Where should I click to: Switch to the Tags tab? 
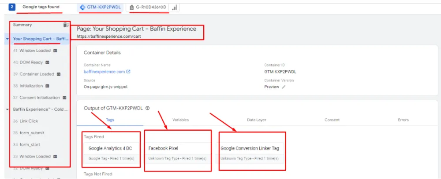tap(110, 120)
